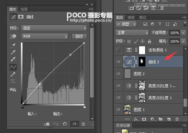Hide the 亮度/对比度 1 … layer
This screenshot has height=133, width=188.
point(118,85)
